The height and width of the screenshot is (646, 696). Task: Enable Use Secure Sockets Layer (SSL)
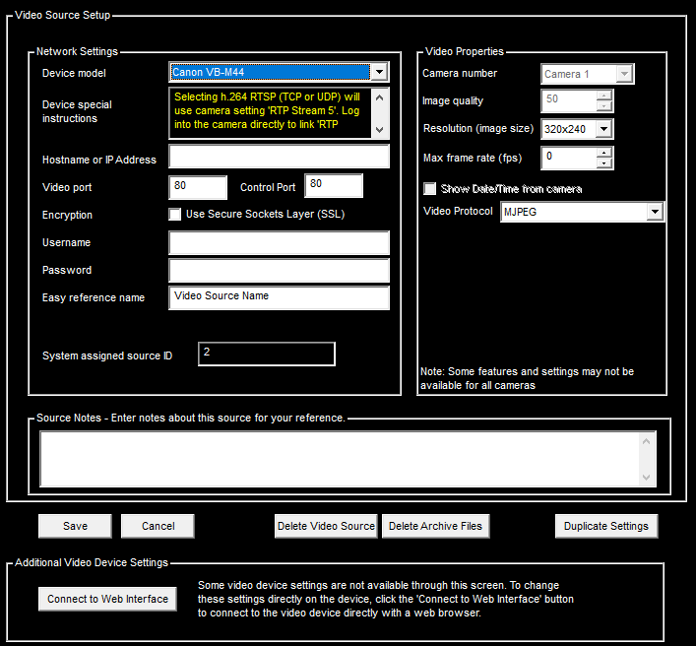coord(175,215)
